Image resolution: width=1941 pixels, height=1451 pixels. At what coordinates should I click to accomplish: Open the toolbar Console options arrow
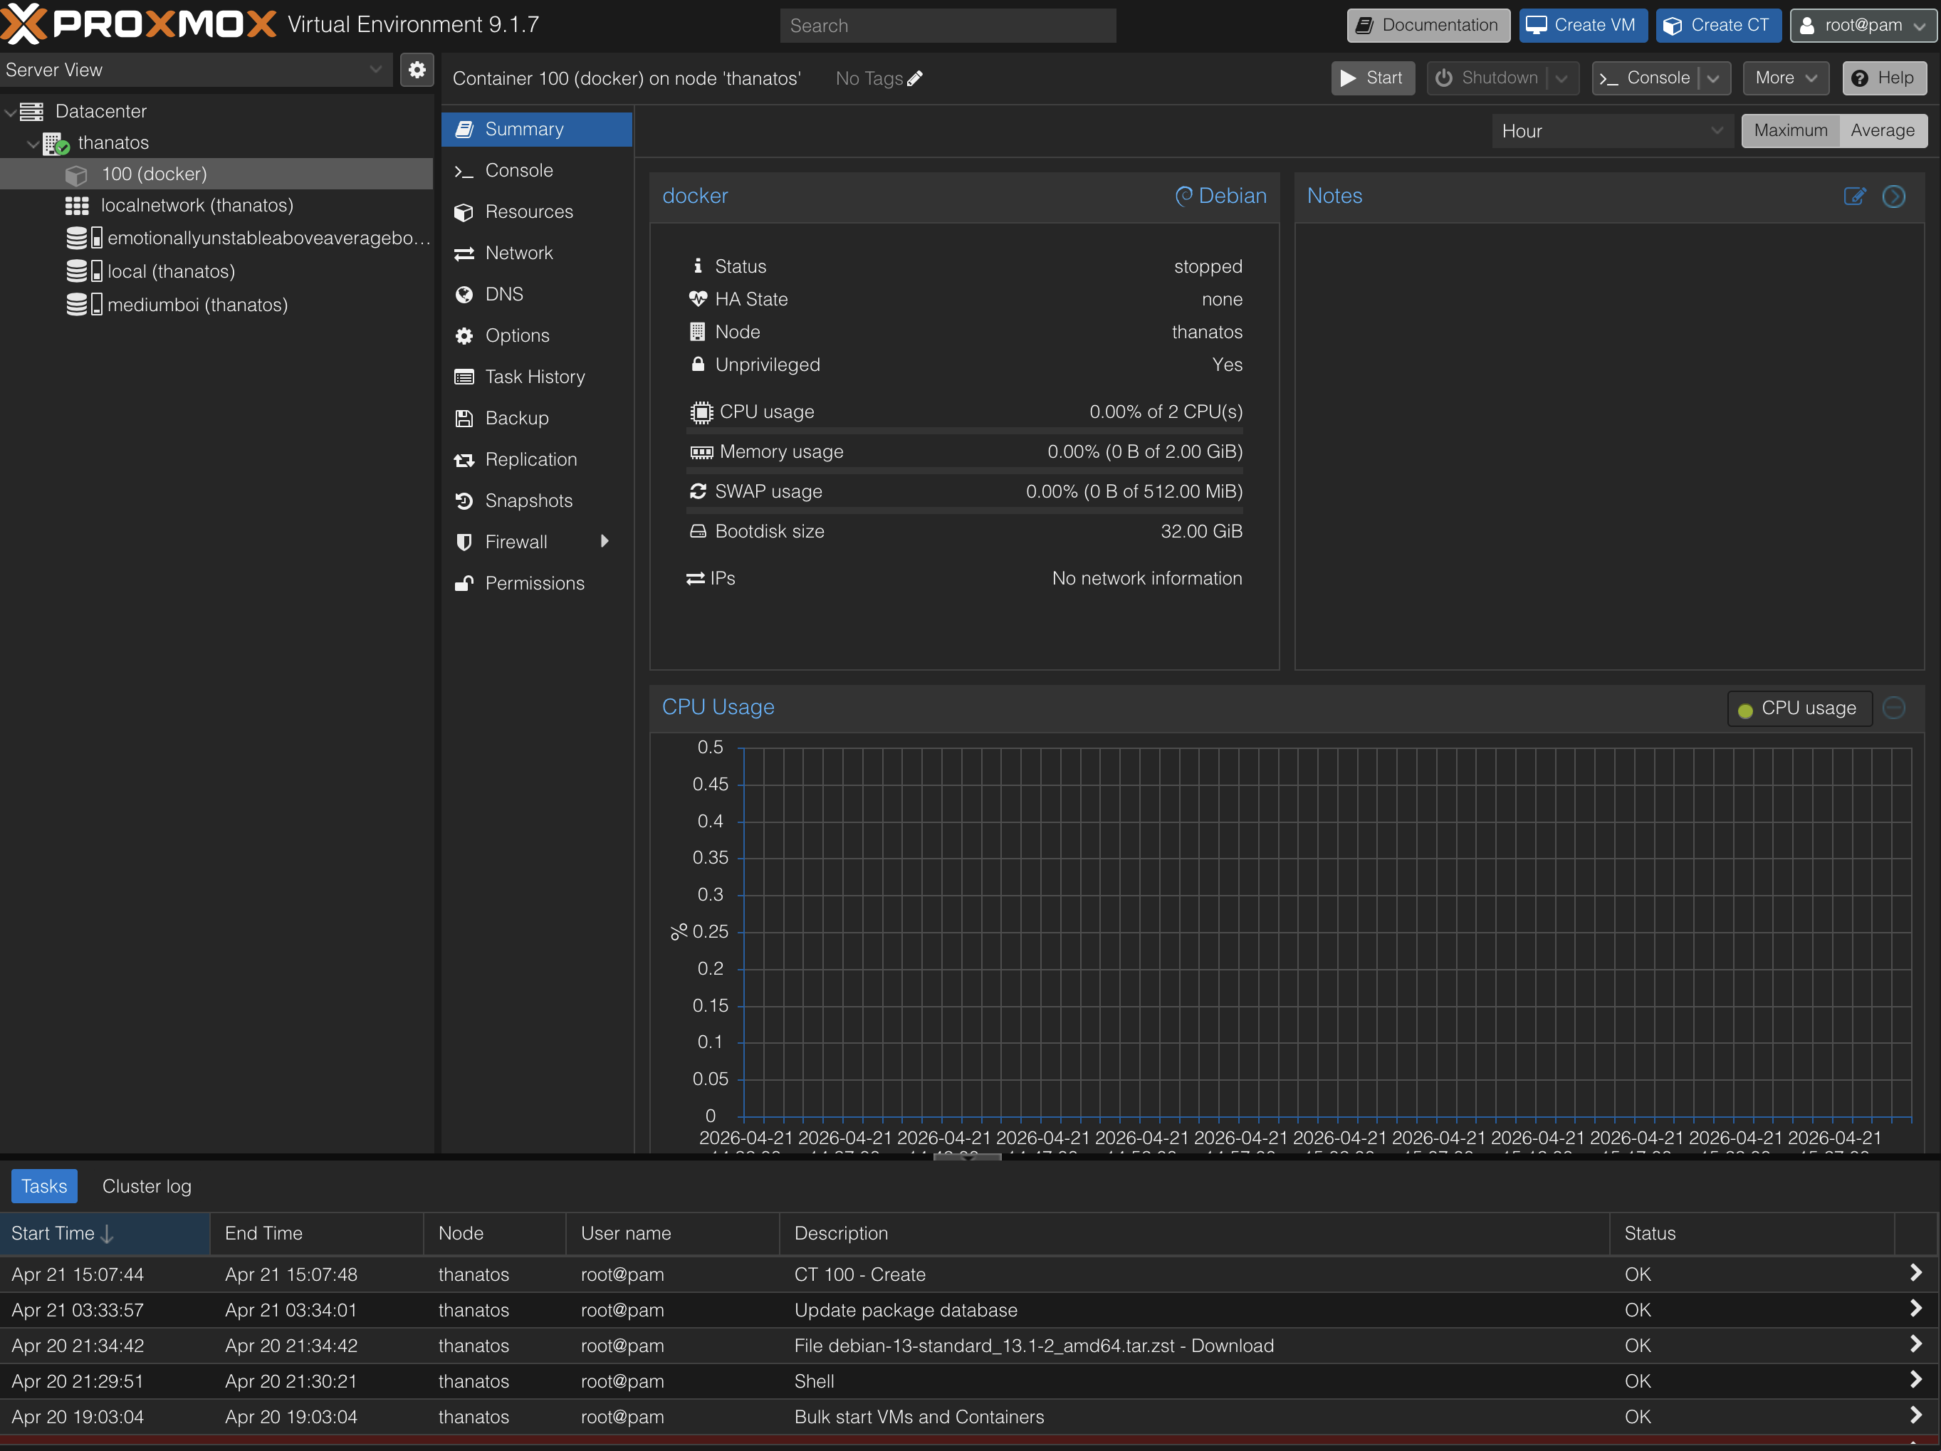(x=1713, y=79)
